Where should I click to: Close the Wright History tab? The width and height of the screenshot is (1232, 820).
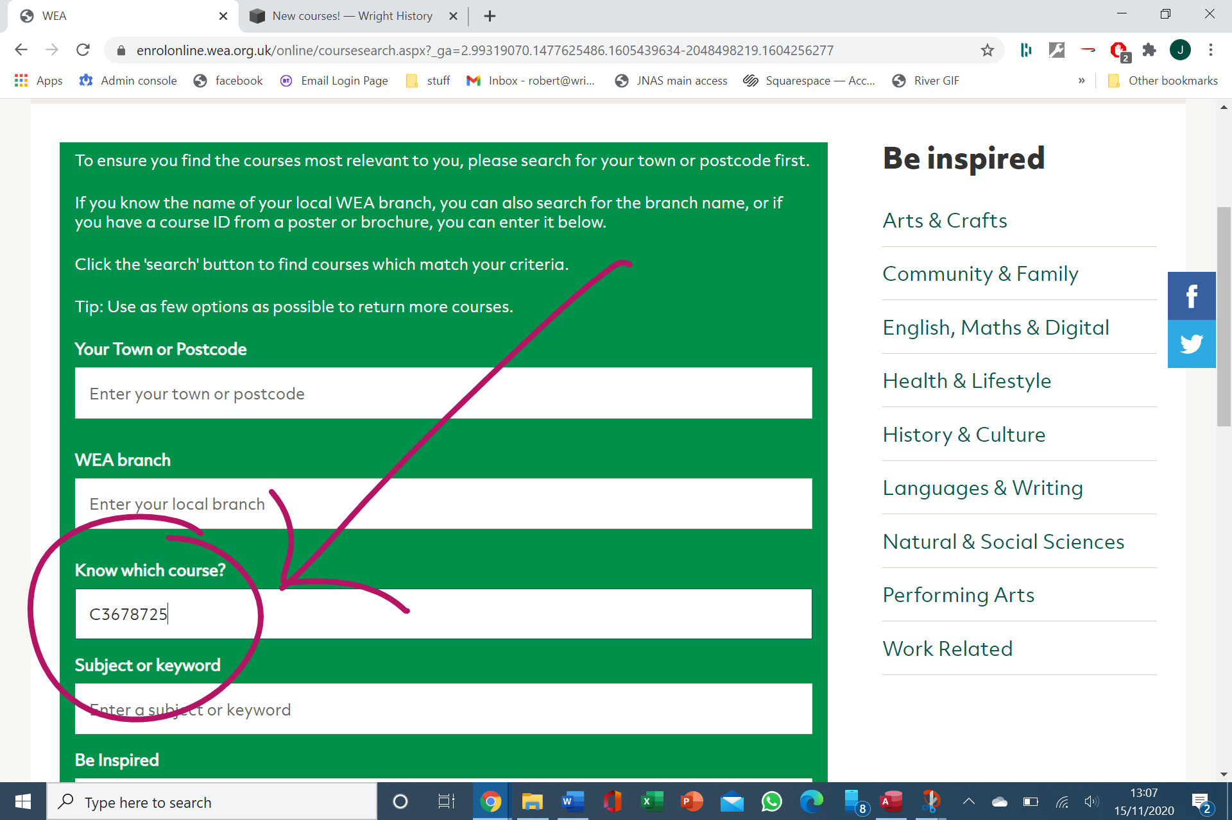(453, 16)
